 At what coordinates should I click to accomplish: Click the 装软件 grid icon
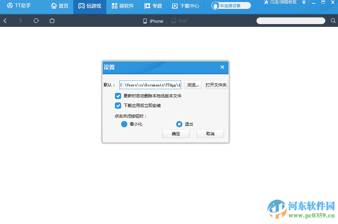click(114, 5)
